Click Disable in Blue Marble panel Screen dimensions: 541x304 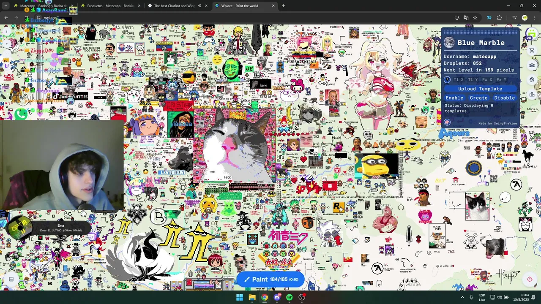click(504, 98)
